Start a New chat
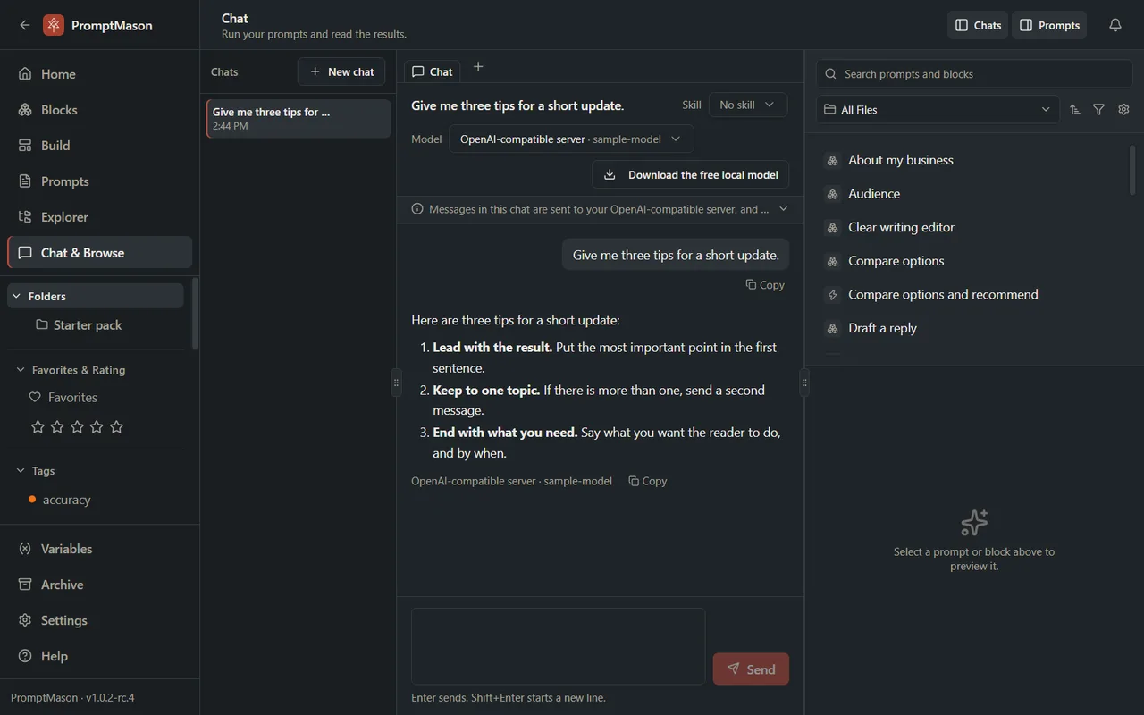Screen dimensions: 1144x715 [x=341, y=71]
